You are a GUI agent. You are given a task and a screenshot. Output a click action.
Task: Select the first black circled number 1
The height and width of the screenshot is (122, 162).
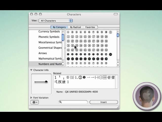pos(68,54)
